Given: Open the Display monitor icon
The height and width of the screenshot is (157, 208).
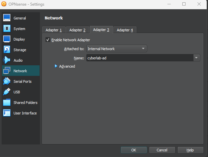Looking at the screenshot, I should [x=7, y=39].
